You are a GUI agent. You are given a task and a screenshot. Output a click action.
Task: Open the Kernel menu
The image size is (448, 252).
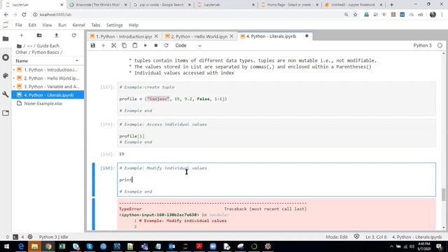click(78, 25)
